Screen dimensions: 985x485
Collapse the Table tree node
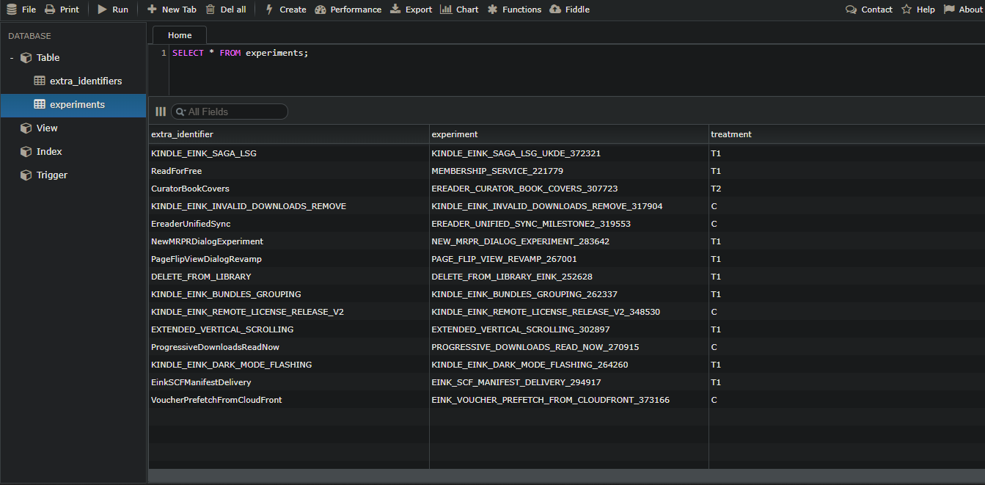12,58
